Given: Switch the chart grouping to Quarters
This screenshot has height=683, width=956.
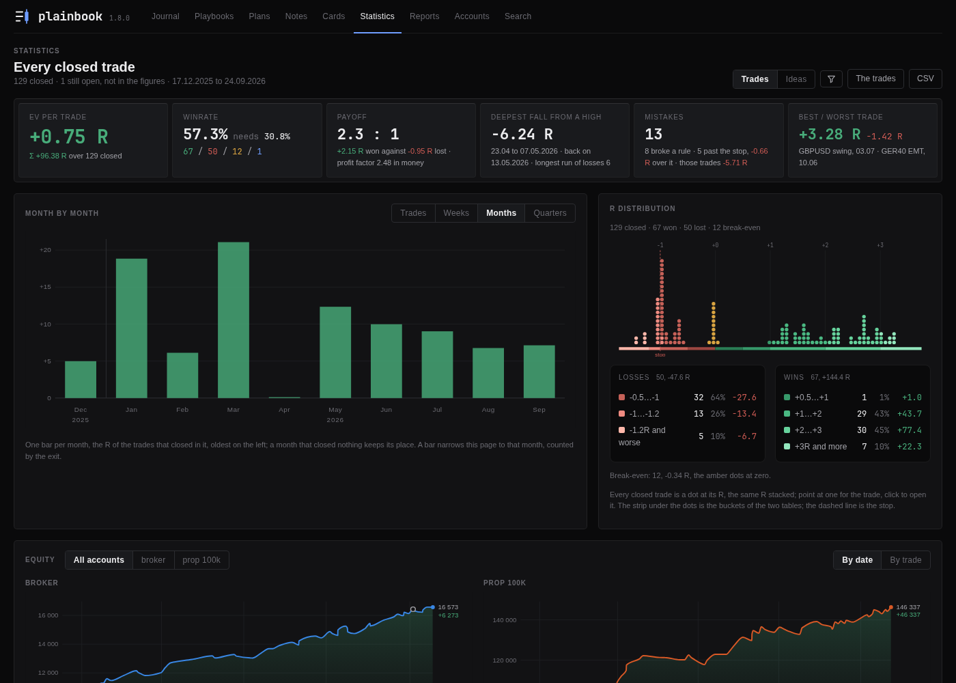Looking at the screenshot, I should [550, 213].
